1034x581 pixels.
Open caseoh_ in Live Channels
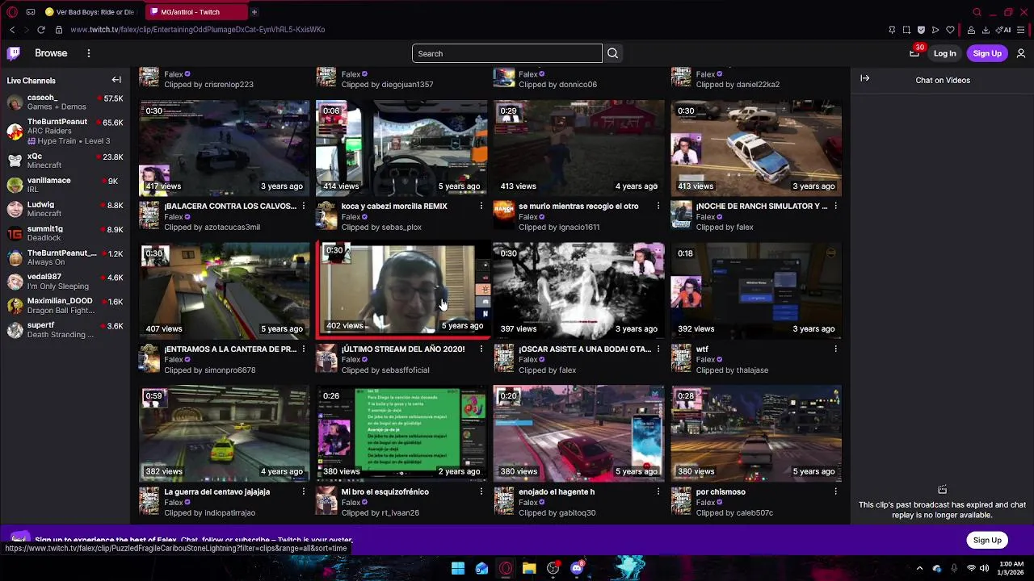pos(65,102)
